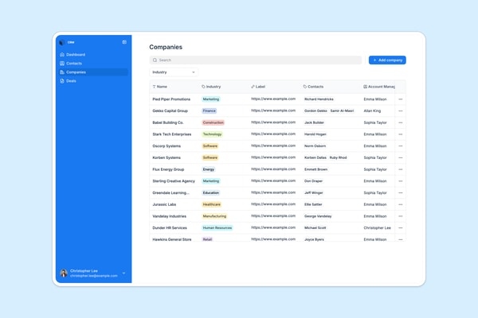
Task: Click the Construction industry tag
Action: pyautogui.click(x=214, y=122)
